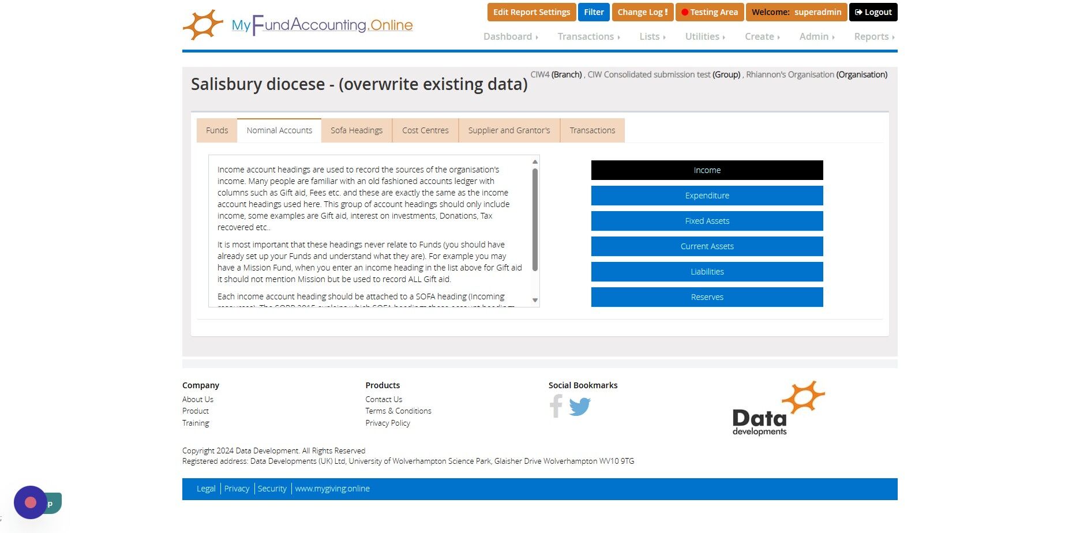
Task: Expand the Reports menu
Action: pos(874,36)
